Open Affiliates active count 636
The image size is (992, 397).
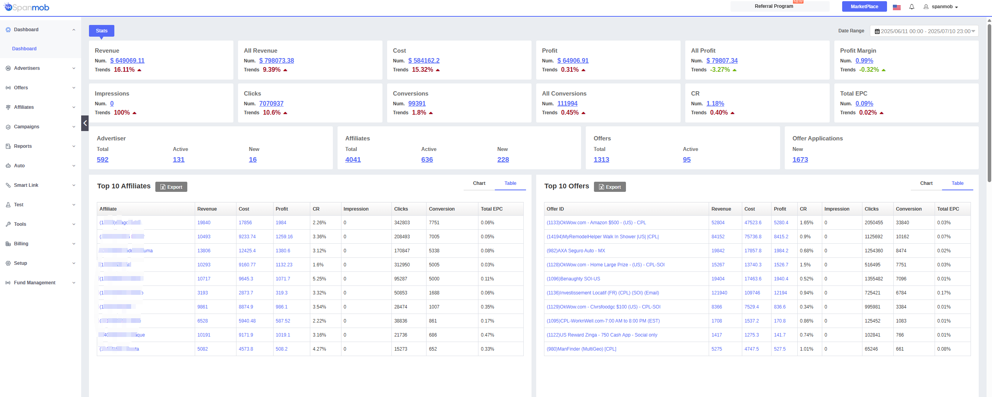pyautogui.click(x=427, y=160)
